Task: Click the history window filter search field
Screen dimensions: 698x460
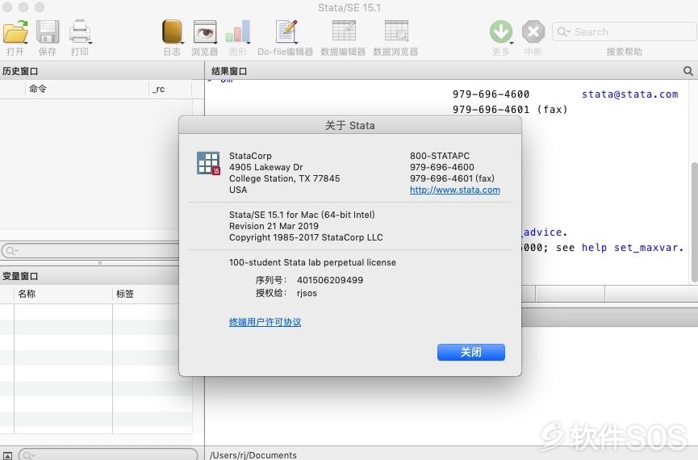Action: 91,250
